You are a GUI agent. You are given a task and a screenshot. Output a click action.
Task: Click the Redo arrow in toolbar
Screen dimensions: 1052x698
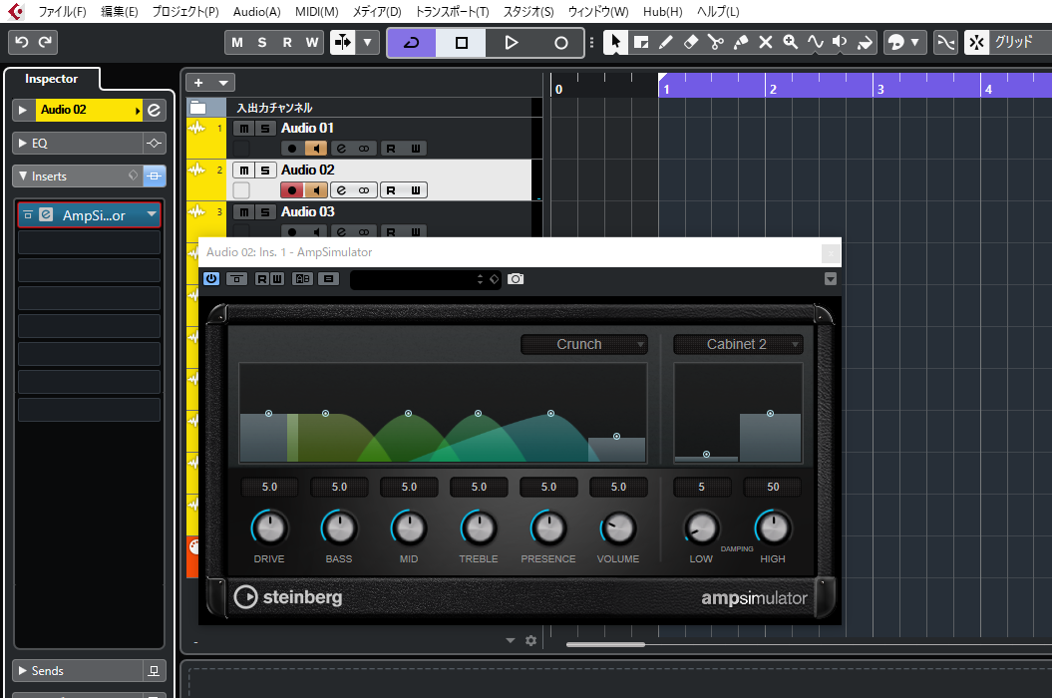click(45, 42)
